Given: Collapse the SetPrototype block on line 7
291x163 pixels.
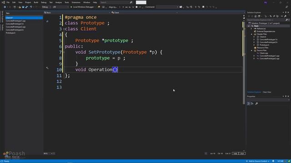Looking at the screenshot, I should coord(64,53).
